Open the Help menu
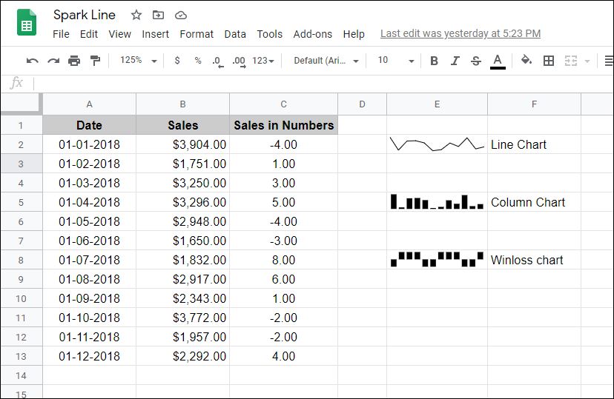Screen dimensions: 614x399 click(354, 34)
